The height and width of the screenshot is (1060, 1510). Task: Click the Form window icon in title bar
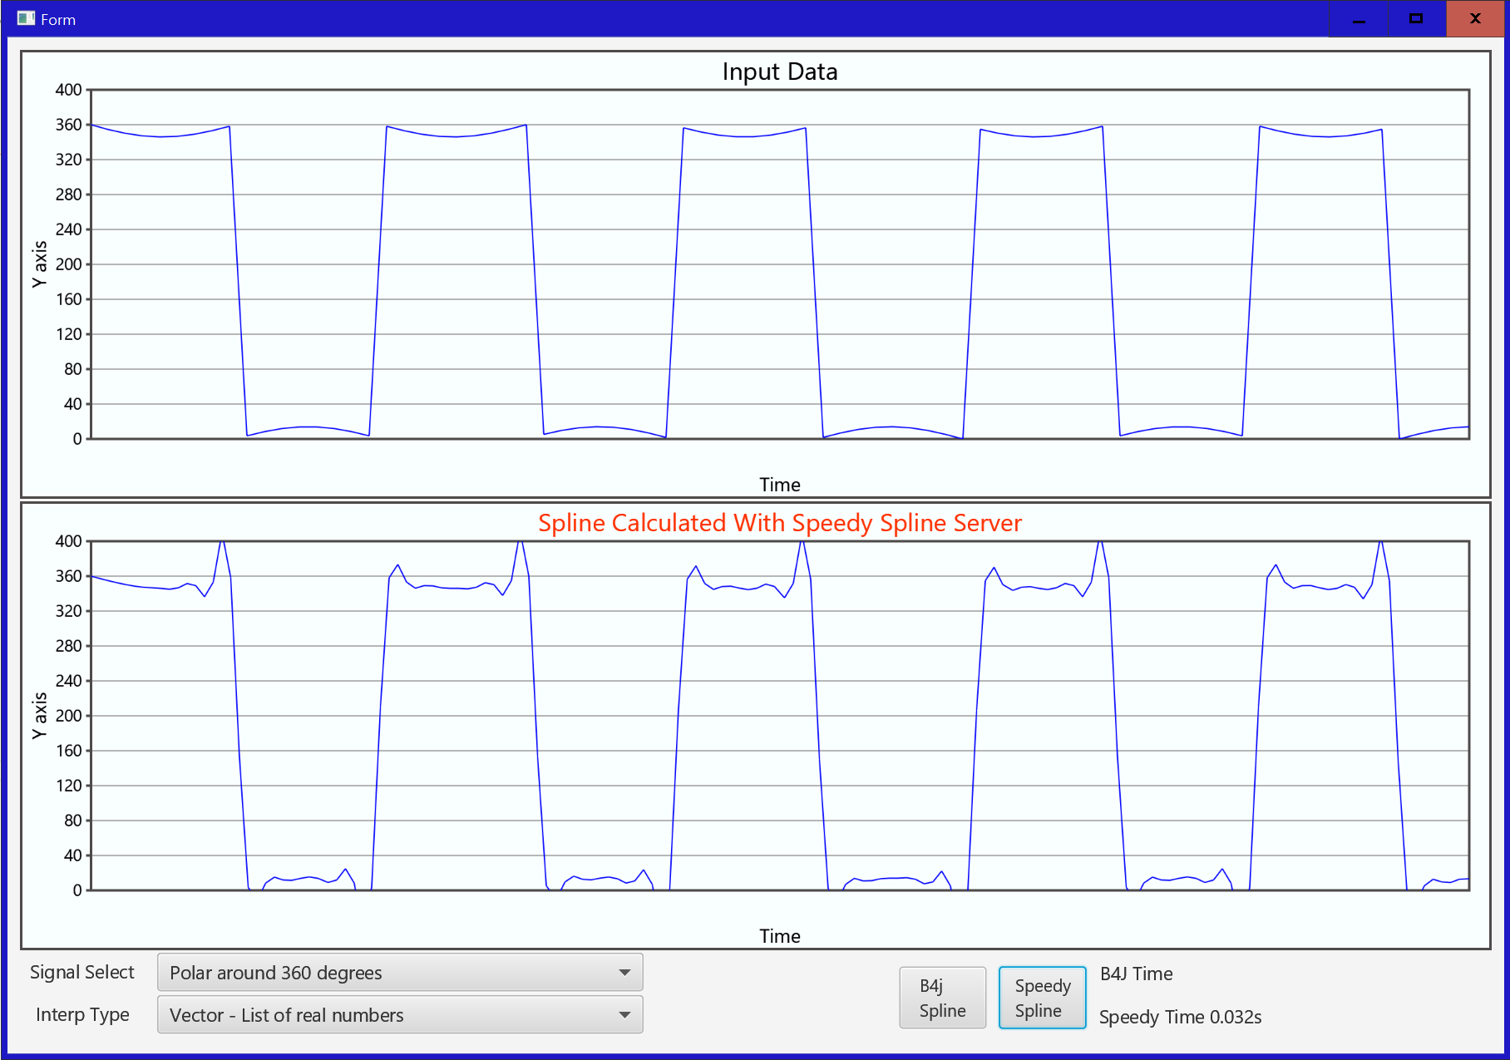26,18
